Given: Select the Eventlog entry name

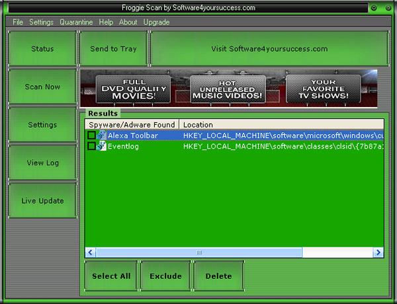Looking at the screenshot, I should tap(123, 146).
